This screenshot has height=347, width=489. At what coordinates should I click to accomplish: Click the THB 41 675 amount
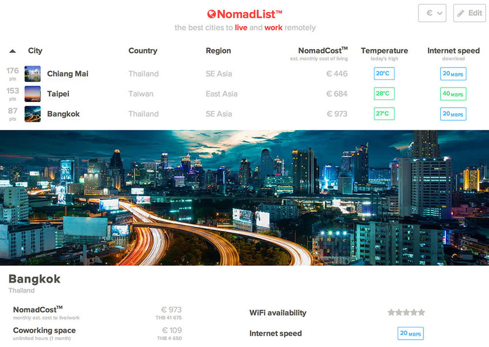[169, 318]
